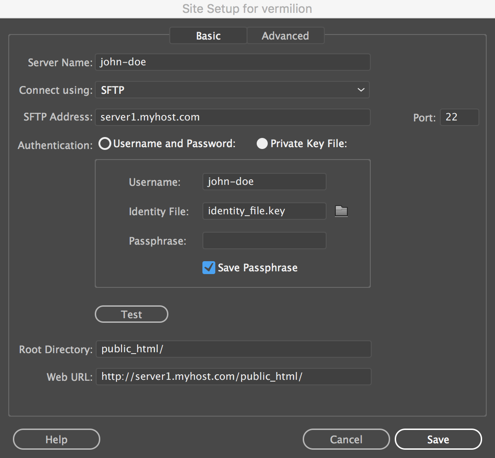The width and height of the screenshot is (495, 458).
Task: Open the Help dialog
Action: pos(56,439)
